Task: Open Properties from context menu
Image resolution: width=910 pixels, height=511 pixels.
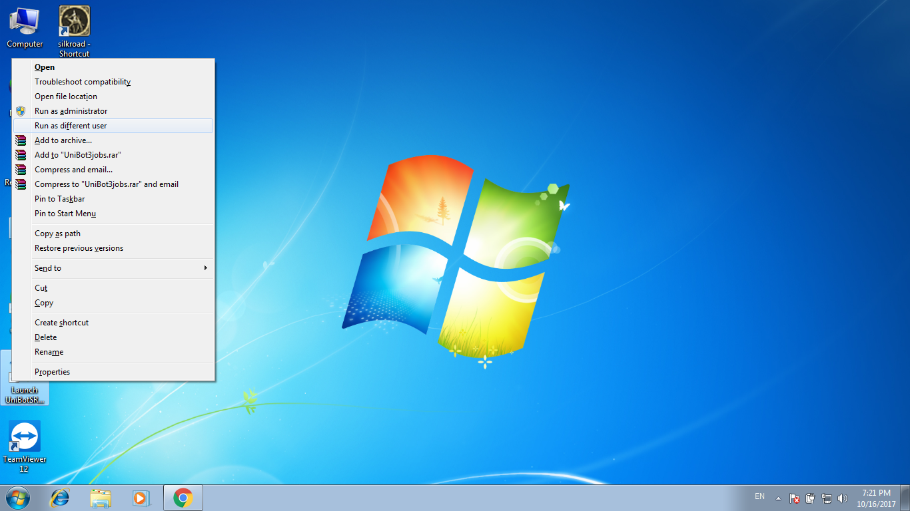Action: [x=113, y=372]
